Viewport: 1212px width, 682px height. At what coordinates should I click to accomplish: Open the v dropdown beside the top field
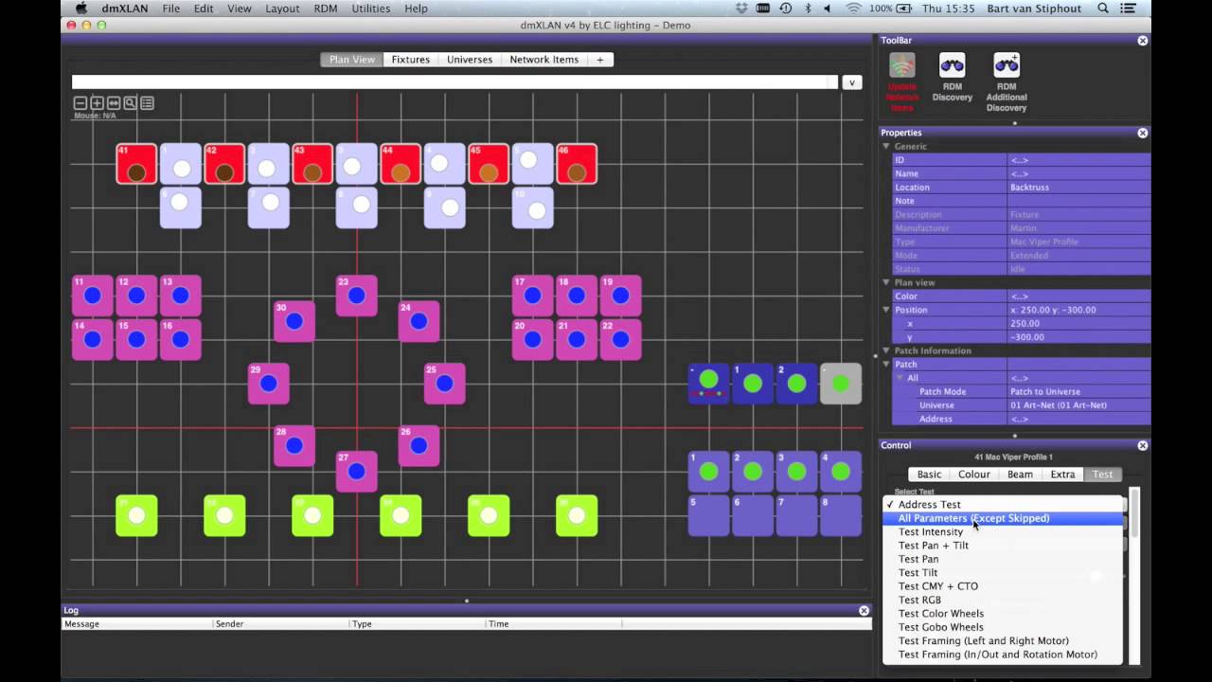(x=851, y=82)
